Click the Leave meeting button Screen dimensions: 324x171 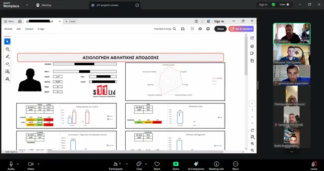[x=314, y=165]
